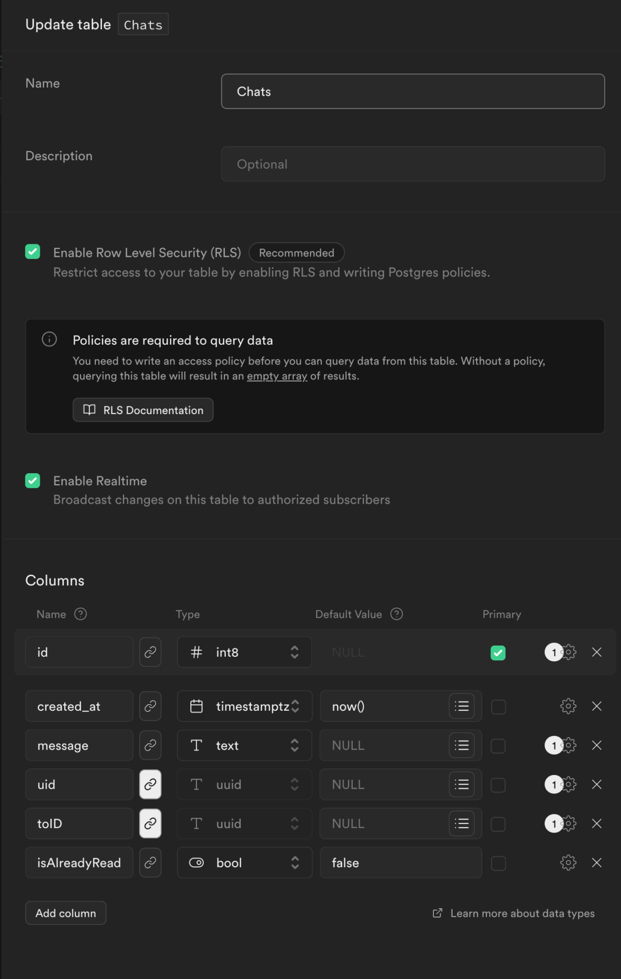The image size is (621, 979).
Task: Open settings gear for isAlreadyRead column
Action: [x=568, y=863]
